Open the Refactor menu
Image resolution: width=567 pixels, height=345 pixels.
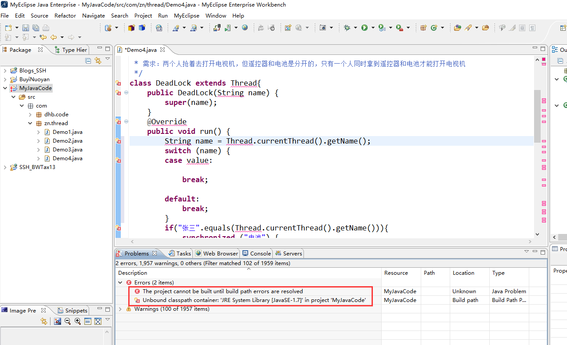(x=65, y=15)
